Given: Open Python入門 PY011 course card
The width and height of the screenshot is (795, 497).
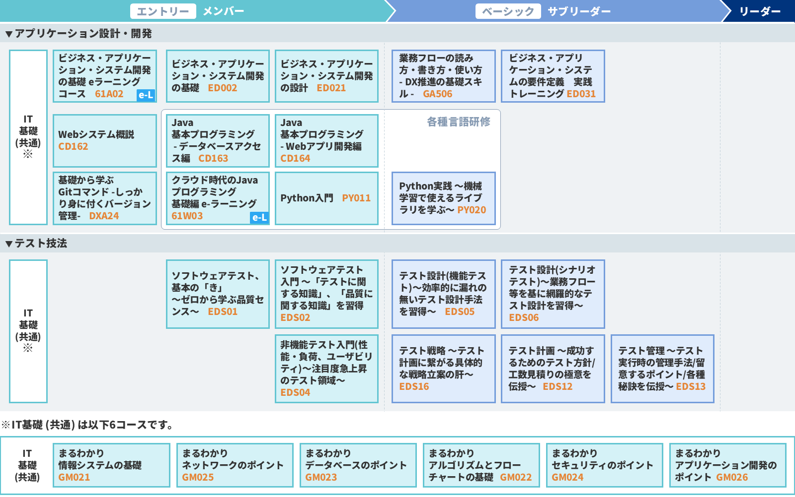Looking at the screenshot, I should (x=326, y=198).
